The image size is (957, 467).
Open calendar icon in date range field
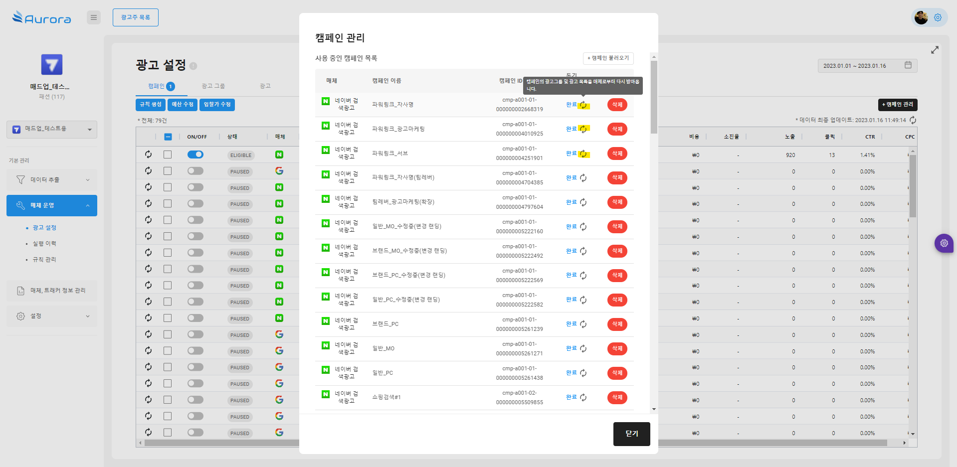click(908, 65)
